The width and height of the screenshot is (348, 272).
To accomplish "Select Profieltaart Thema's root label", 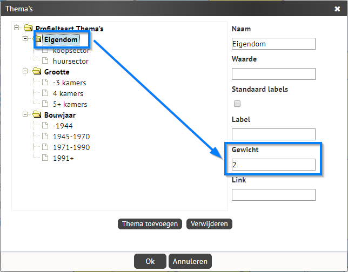I will pos(70,29).
